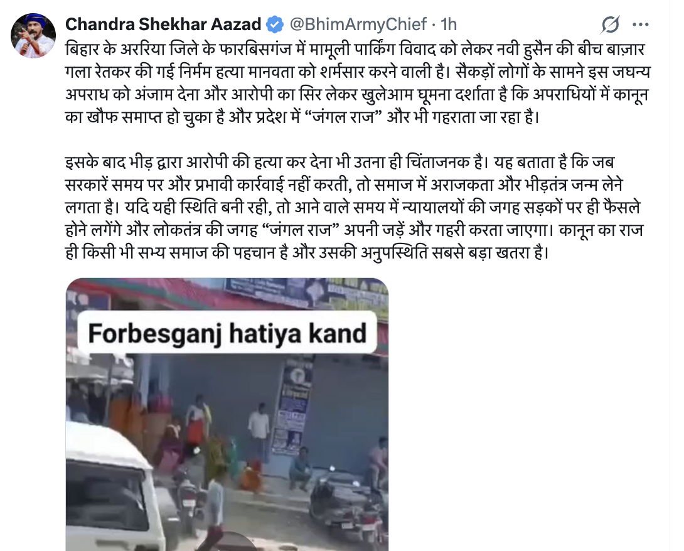Open the @BhimArmyChief handle link

click(358, 24)
